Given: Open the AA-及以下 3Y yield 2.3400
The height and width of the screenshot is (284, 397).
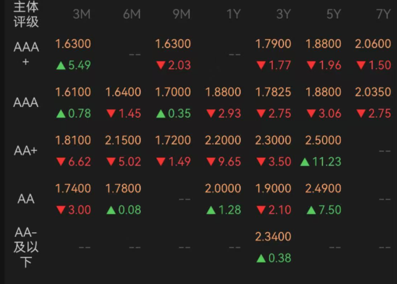Looking at the screenshot, I should pyautogui.click(x=273, y=237).
